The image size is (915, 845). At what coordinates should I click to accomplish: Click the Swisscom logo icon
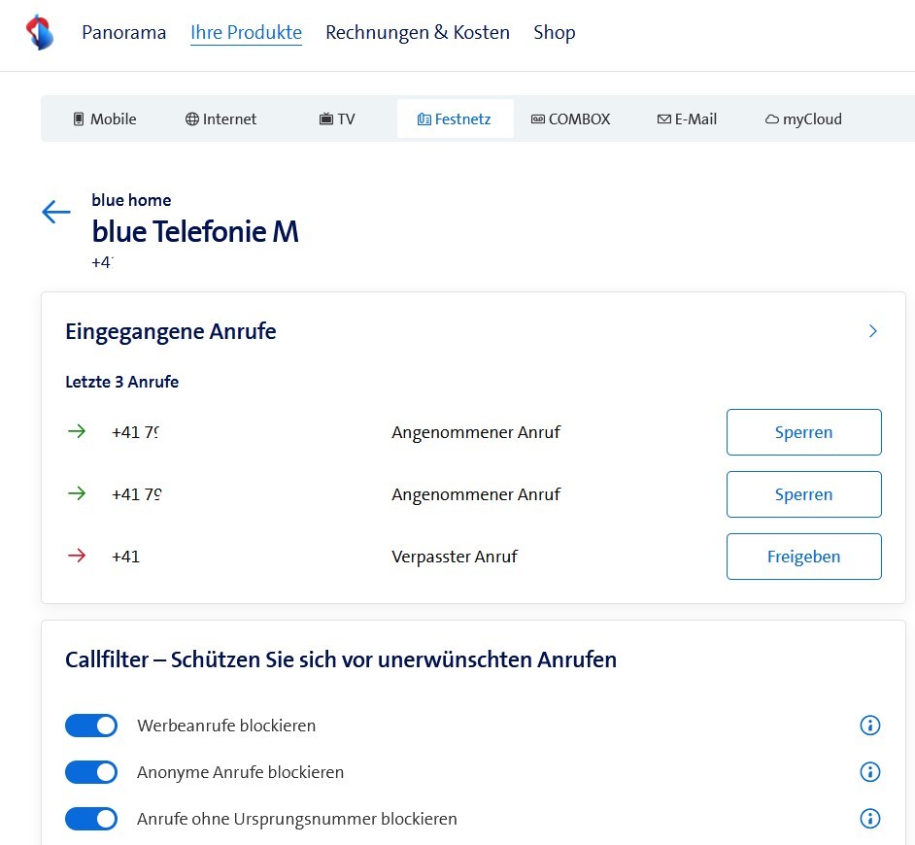[x=39, y=32]
